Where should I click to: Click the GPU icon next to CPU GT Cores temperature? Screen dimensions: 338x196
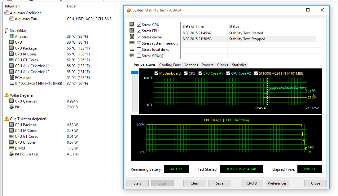pyautogui.click(x=12, y=60)
